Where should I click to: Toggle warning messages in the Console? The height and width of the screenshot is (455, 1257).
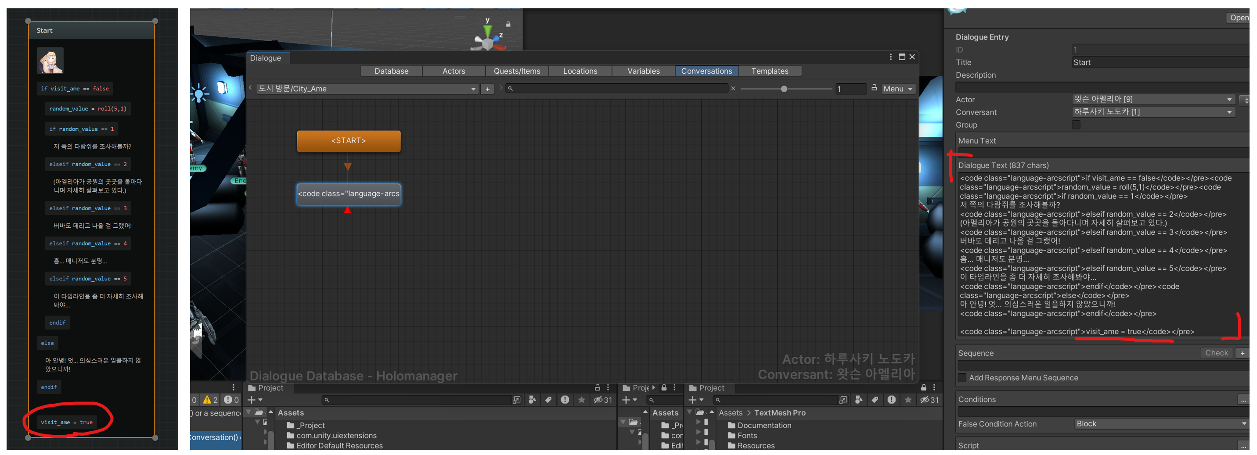[210, 401]
